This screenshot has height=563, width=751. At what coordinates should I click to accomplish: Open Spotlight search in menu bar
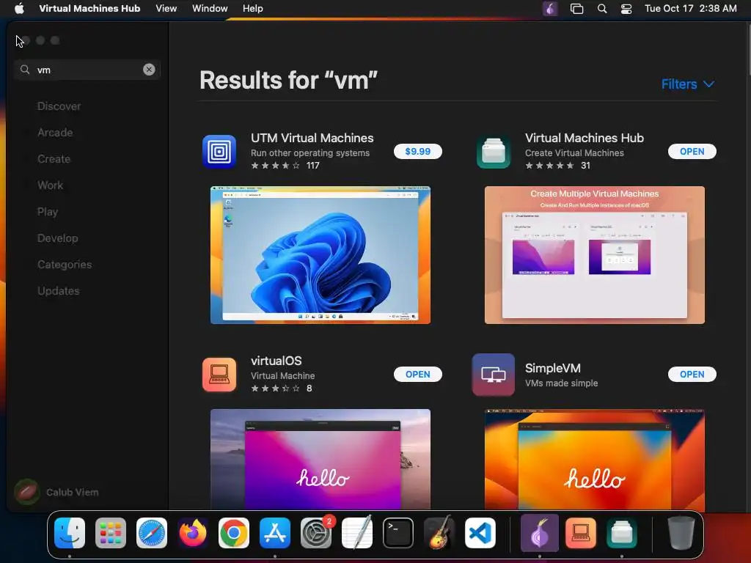[x=602, y=9]
